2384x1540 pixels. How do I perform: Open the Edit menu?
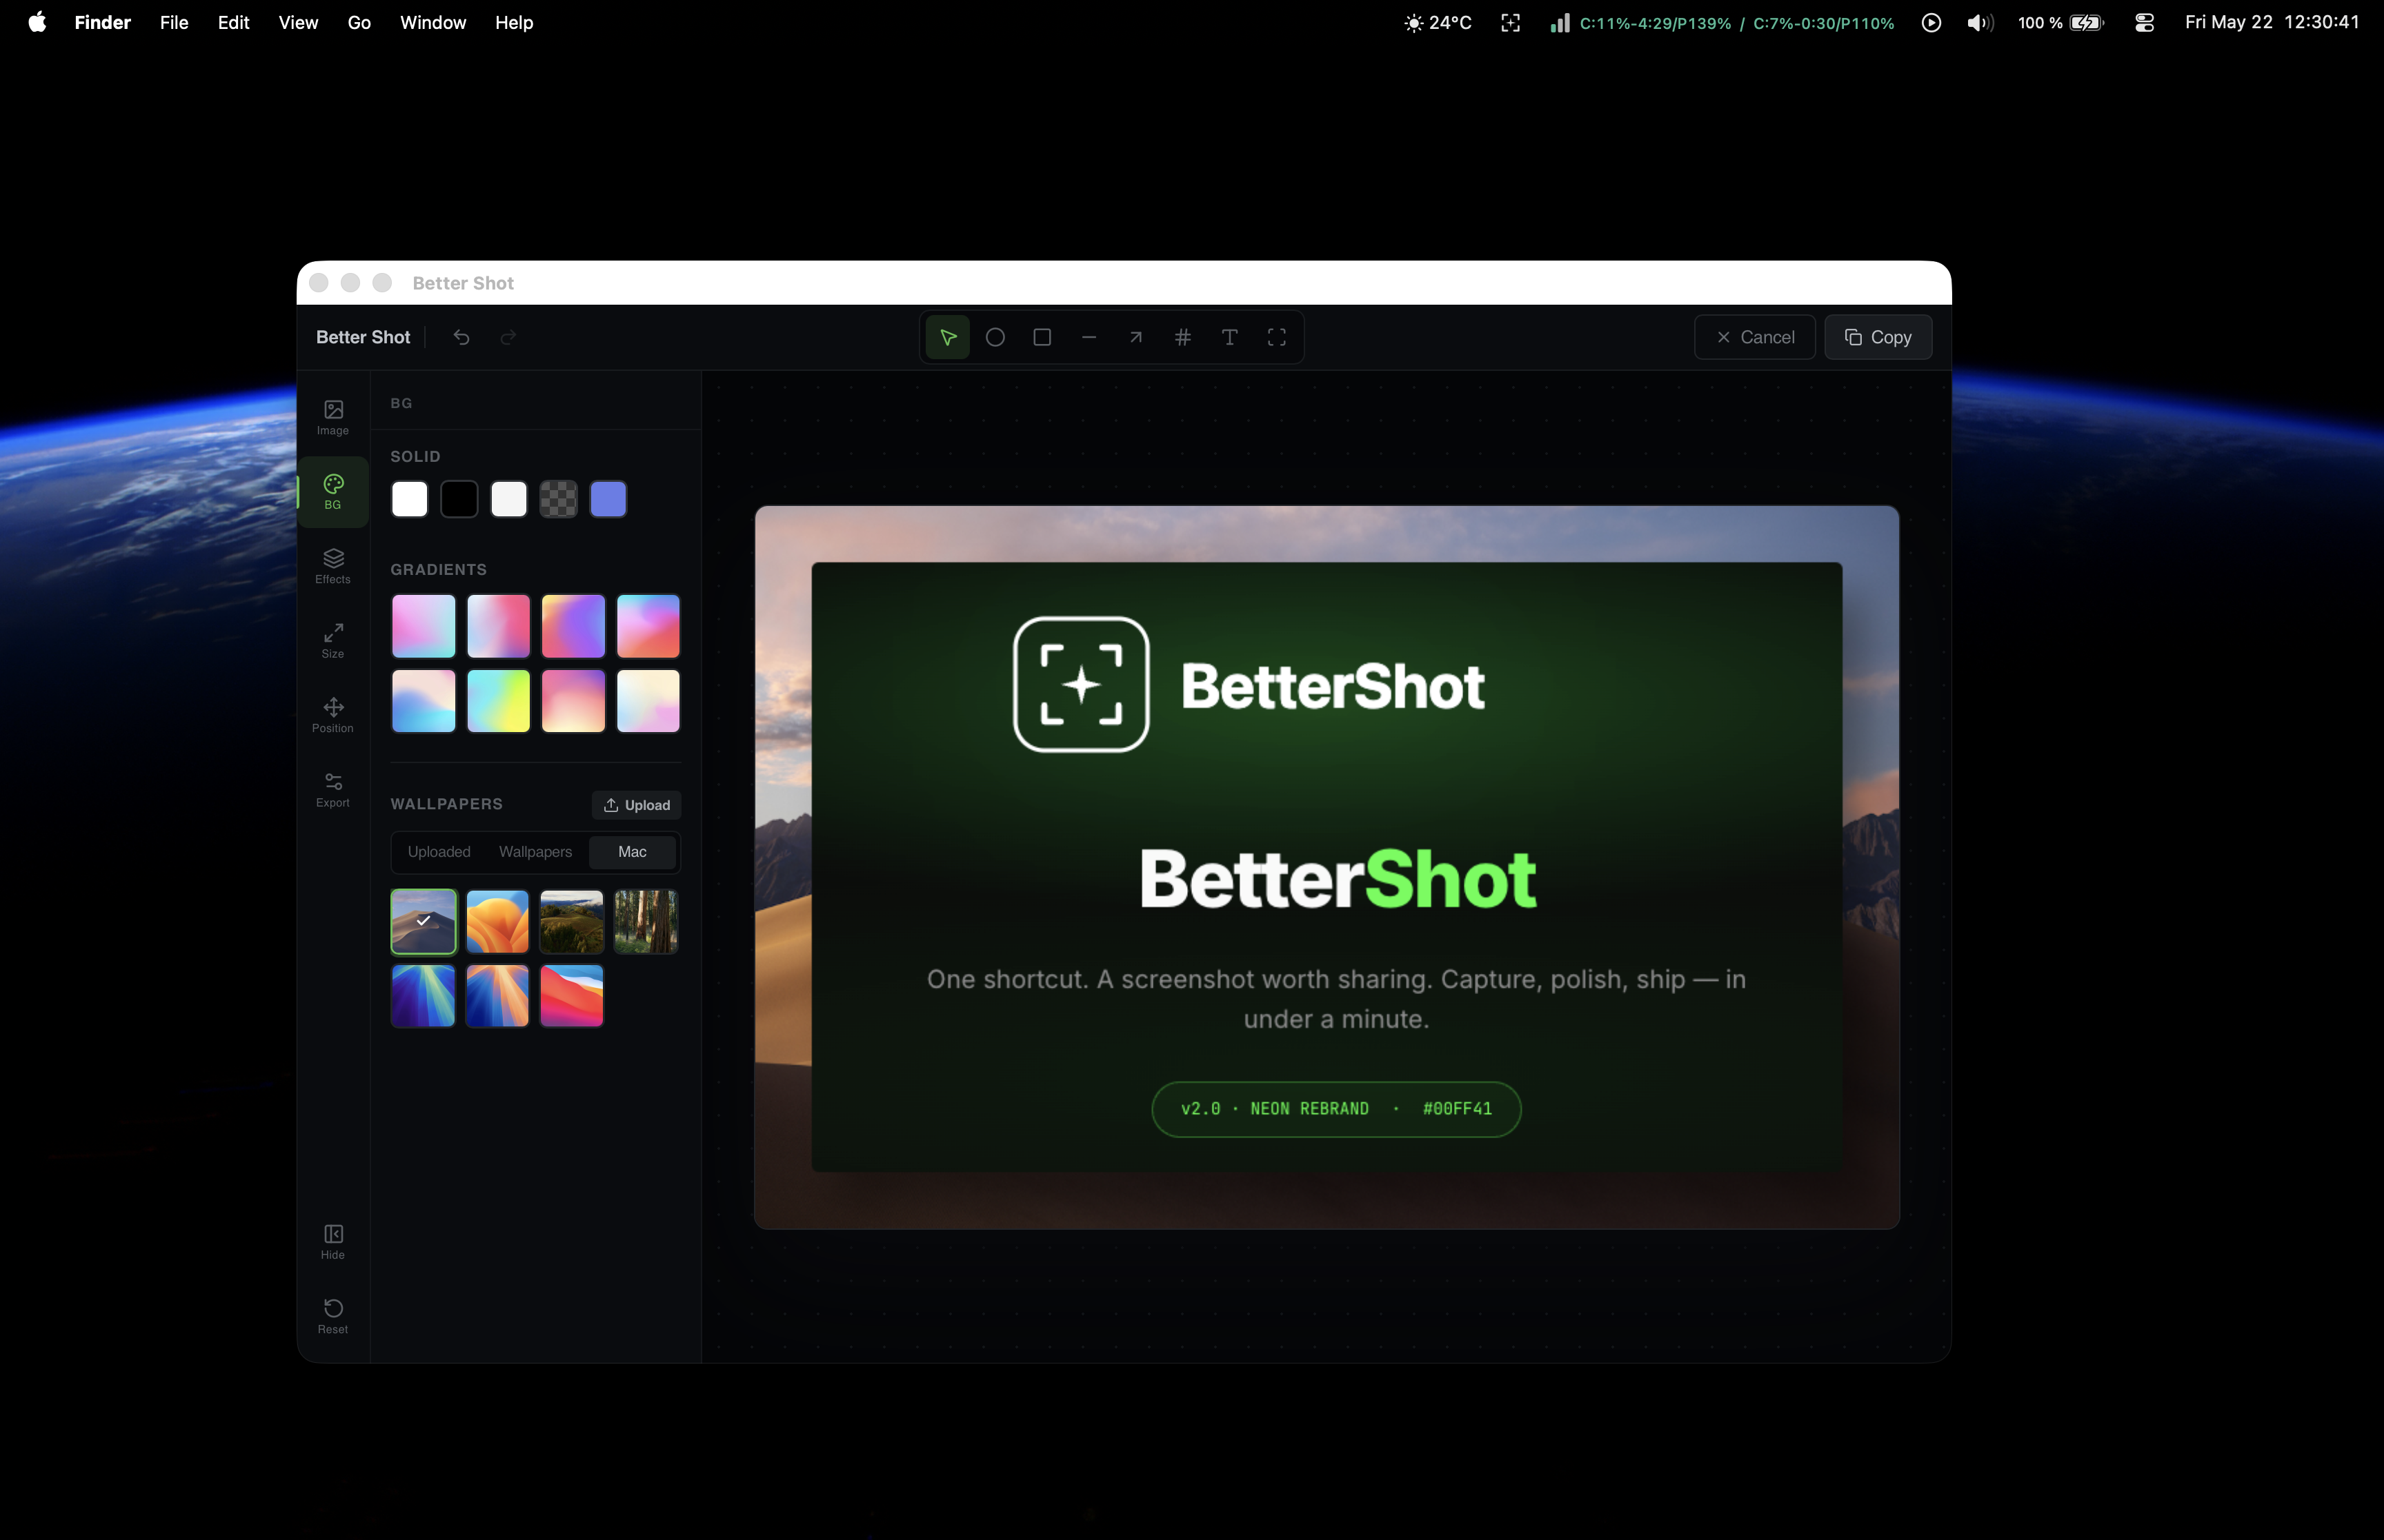click(x=233, y=22)
